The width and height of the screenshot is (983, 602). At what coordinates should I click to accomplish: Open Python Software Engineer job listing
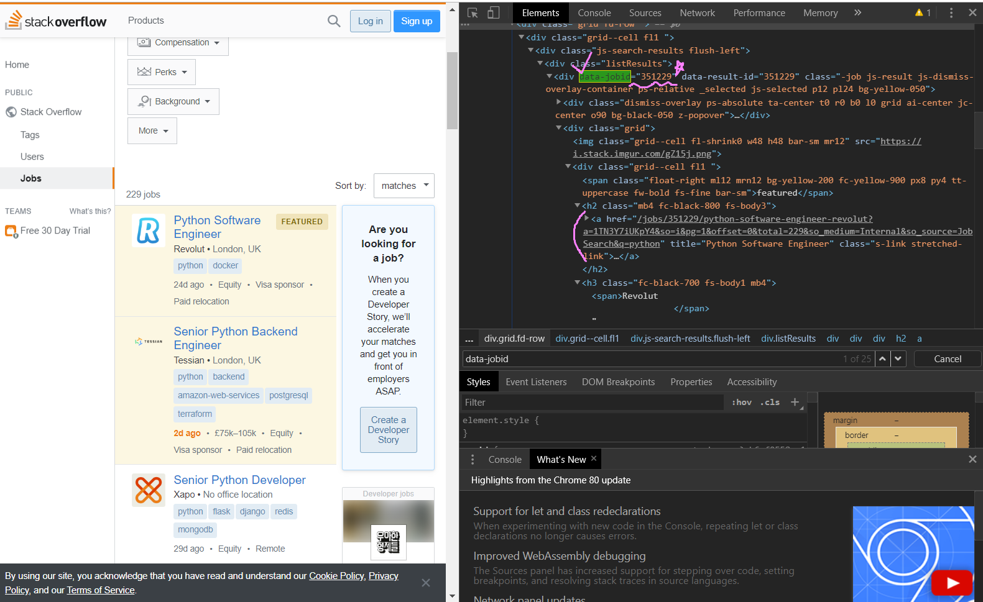tap(217, 227)
